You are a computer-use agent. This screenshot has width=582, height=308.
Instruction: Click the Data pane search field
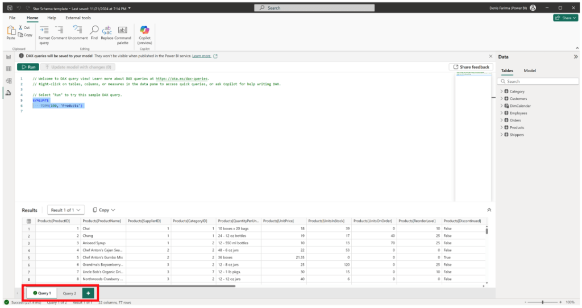538,81
